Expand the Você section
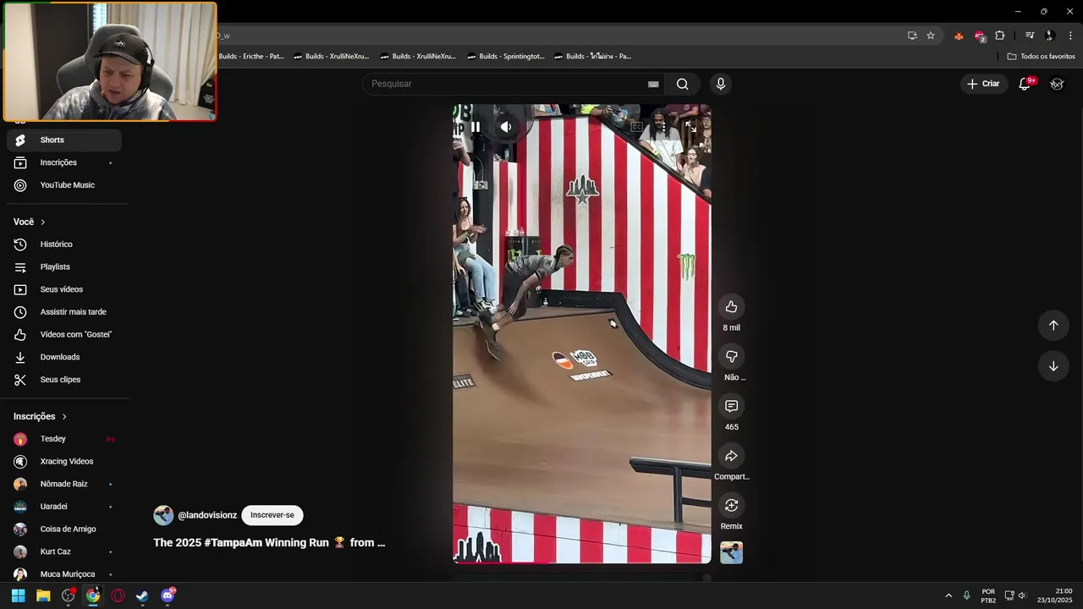The height and width of the screenshot is (609, 1083). tap(30, 222)
